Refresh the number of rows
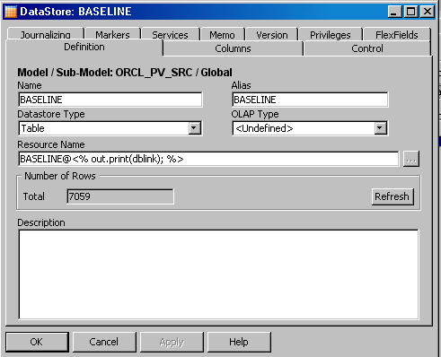 [392, 196]
